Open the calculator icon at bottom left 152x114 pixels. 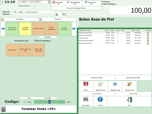(4, 109)
